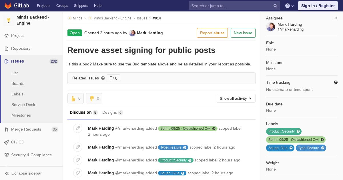Click the Time tracking help icon

point(336,82)
